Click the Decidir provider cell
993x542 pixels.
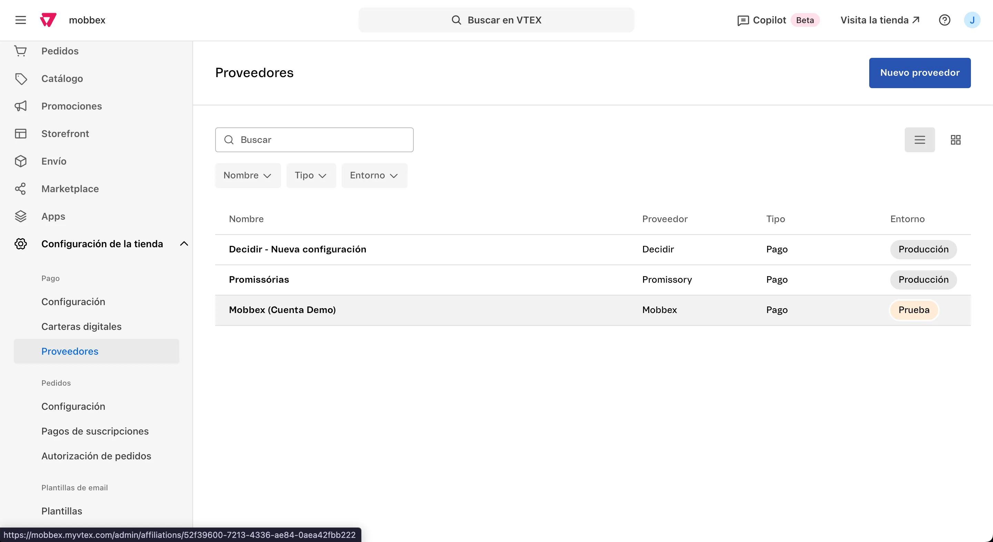tap(658, 249)
